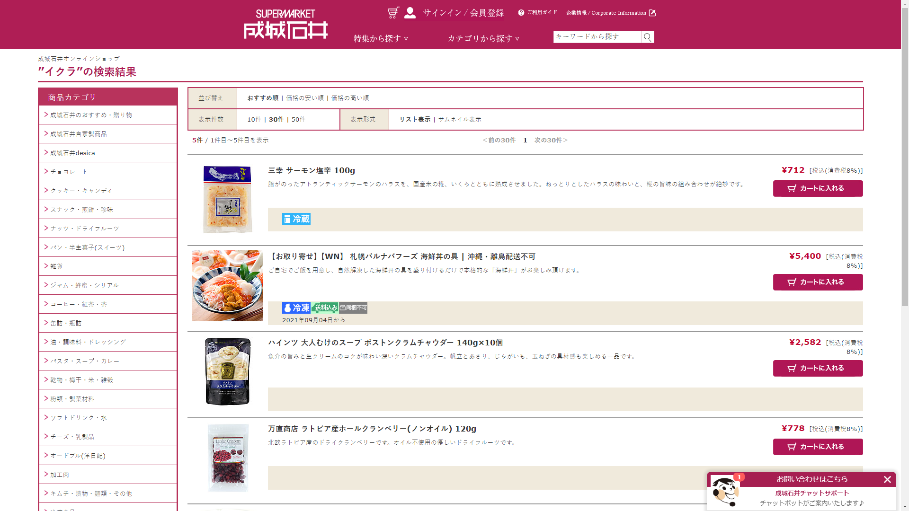909x511 pixels.
Task: Click the magnifier search button
Action: pos(647,37)
